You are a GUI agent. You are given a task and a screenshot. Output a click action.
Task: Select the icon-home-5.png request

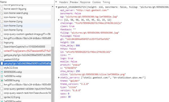(26, 30)
